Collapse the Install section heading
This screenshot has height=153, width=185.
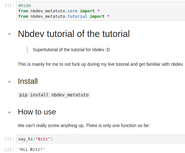tap(9, 82)
